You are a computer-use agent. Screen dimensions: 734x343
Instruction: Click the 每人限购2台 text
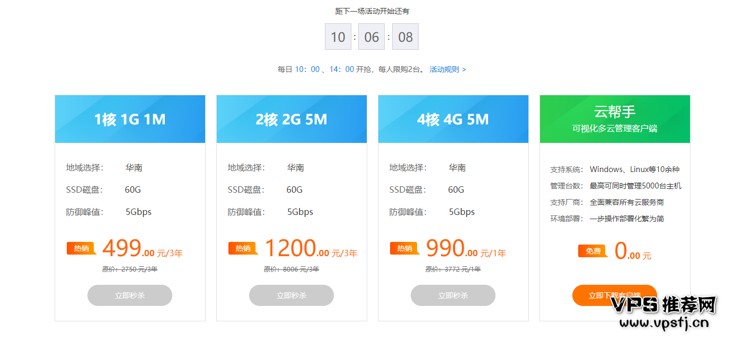[400, 69]
